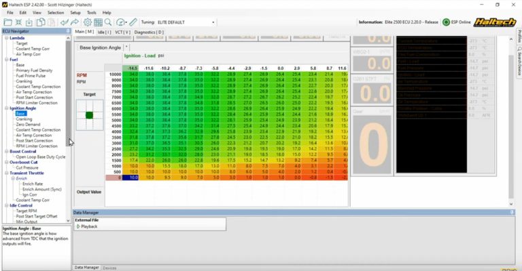Switch to the VCT [V] tab

(x=123, y=32)
